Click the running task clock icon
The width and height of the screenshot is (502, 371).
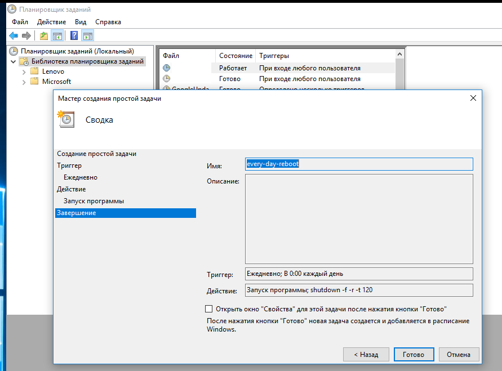pos(166,68)
